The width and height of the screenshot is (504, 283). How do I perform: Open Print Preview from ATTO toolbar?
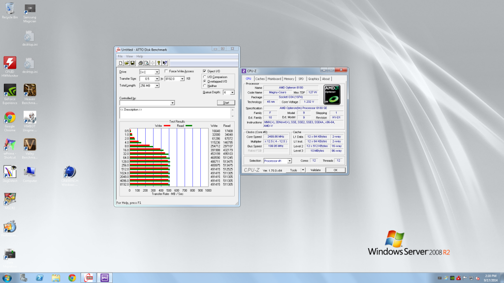[146, 63]
